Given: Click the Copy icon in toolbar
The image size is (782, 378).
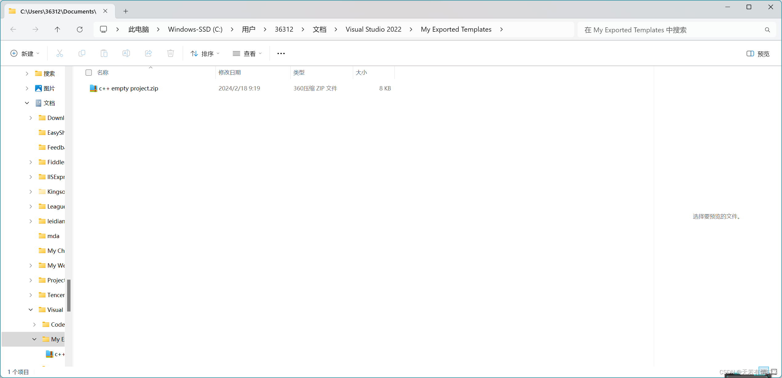Looking at the screenshot, I should [82, 54].
